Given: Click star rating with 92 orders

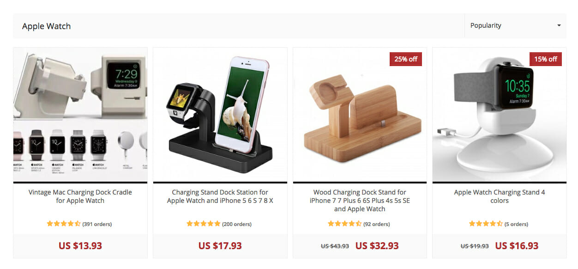Looking at the screenshot, I should click(345, 224).
